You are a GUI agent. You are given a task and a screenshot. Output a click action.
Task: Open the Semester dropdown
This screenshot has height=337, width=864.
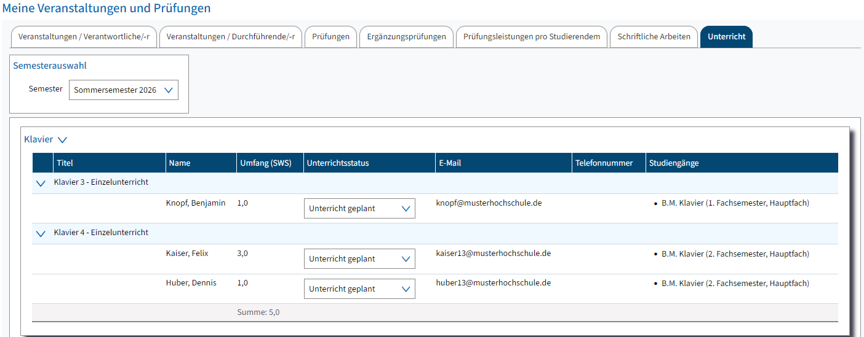click(123, 90)
